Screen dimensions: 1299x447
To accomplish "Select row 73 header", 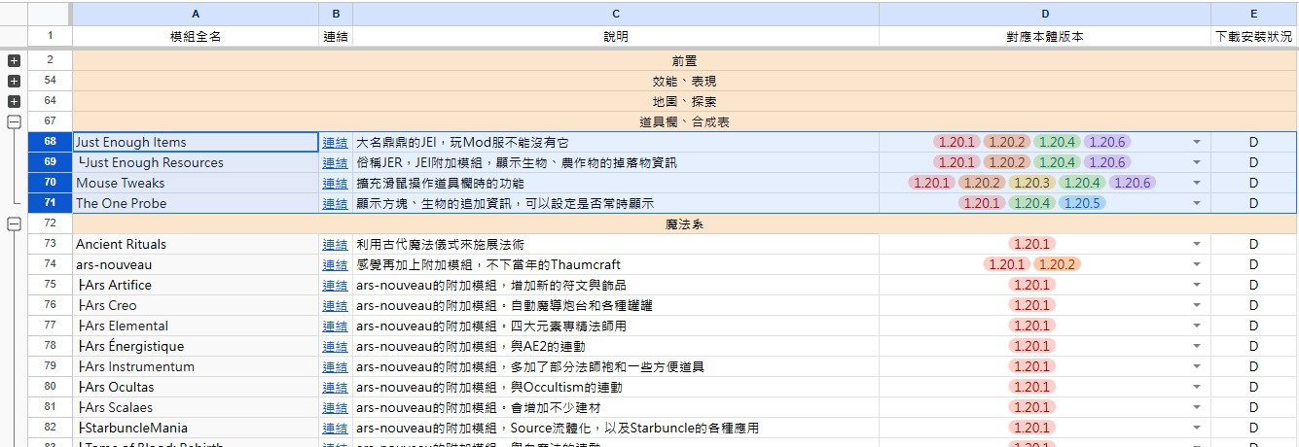I will (x=50, y=245).
